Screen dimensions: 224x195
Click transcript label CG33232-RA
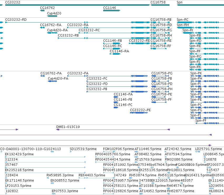pyautogui.click(x=78, y=25)
